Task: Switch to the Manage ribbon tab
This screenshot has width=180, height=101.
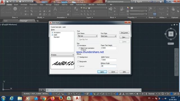Action: (x=49, y=4)
